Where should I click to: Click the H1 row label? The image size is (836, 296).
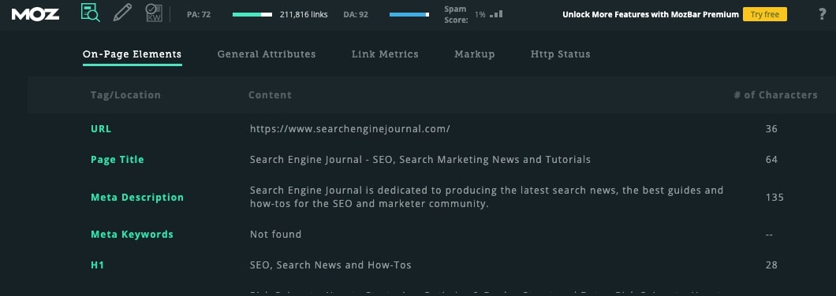97,265
